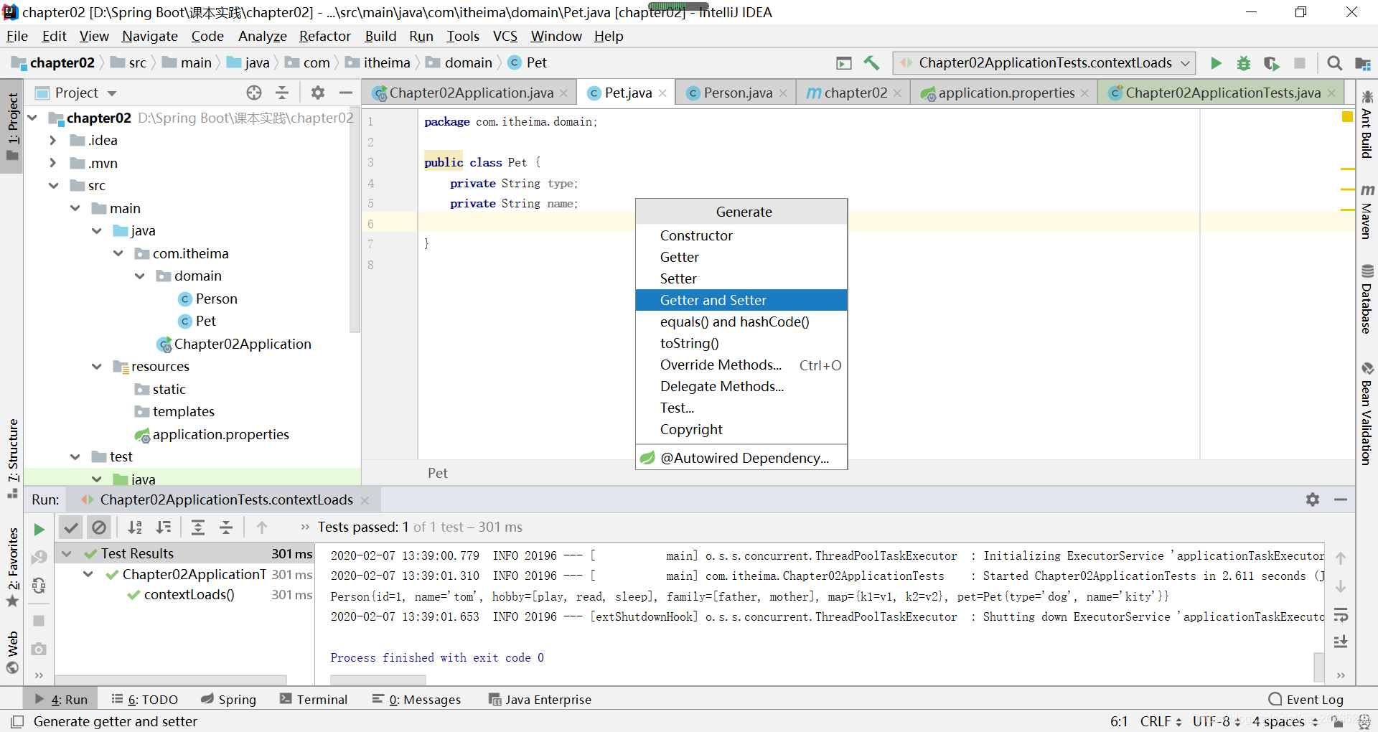Toggle soft-wrap in console output
The height and width of the screenshot is (732, 1378).
(1340, 615)
